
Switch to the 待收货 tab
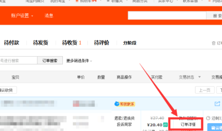72,43
